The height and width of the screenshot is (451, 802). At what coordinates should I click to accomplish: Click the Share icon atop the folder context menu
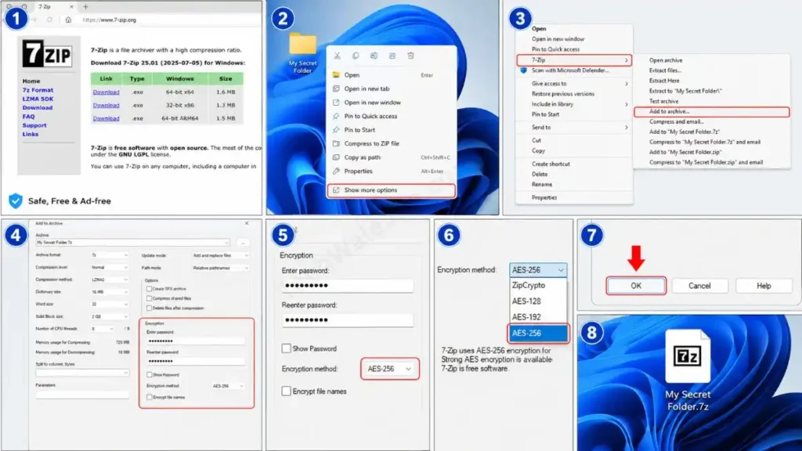(x=392, y=56)
